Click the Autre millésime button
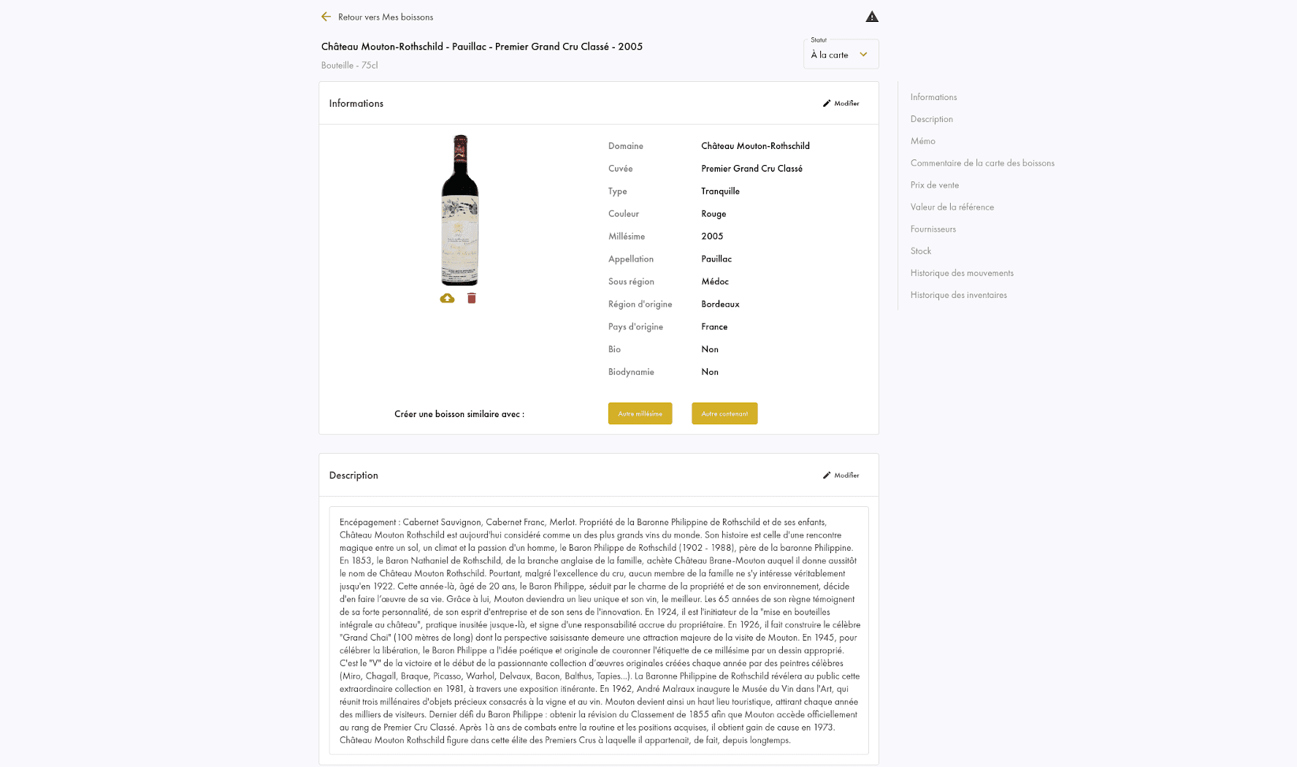This screenshot has height=767, width=1297. [x=640, y=413]
